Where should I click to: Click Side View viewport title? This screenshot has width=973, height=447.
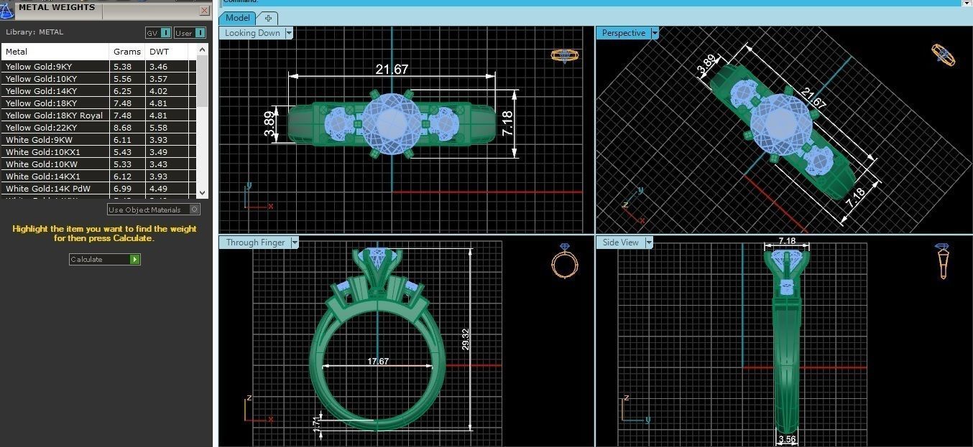pos(620,243)
